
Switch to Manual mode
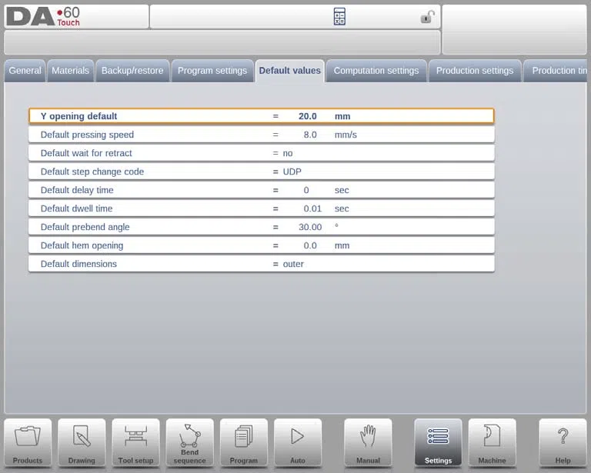pyautogui.click(x=368, y=443)
